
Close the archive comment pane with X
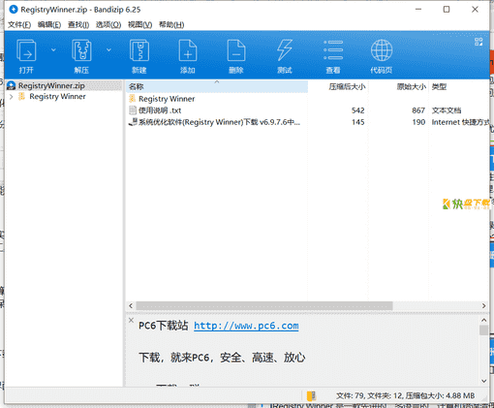[131, 320]
